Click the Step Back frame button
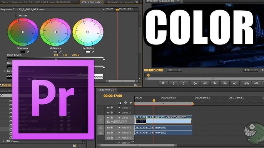 [205, 83]
